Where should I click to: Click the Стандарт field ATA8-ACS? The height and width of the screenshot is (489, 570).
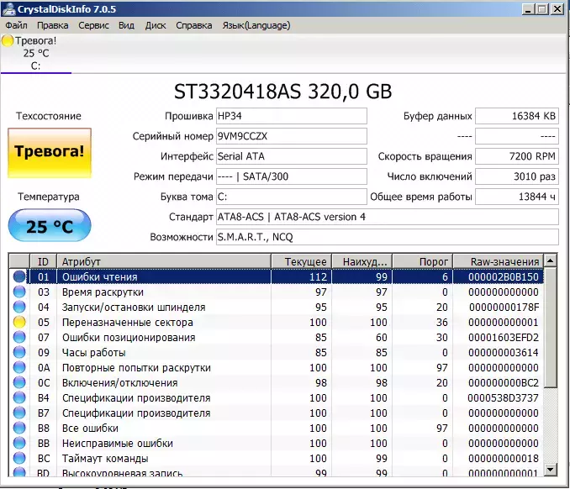[x=388, y=217]
